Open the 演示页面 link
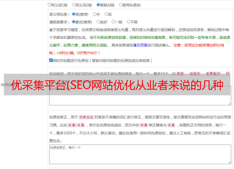234x169 pixels. 140,45
